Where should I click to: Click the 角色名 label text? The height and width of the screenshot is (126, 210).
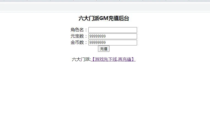(x=77, y=30)
